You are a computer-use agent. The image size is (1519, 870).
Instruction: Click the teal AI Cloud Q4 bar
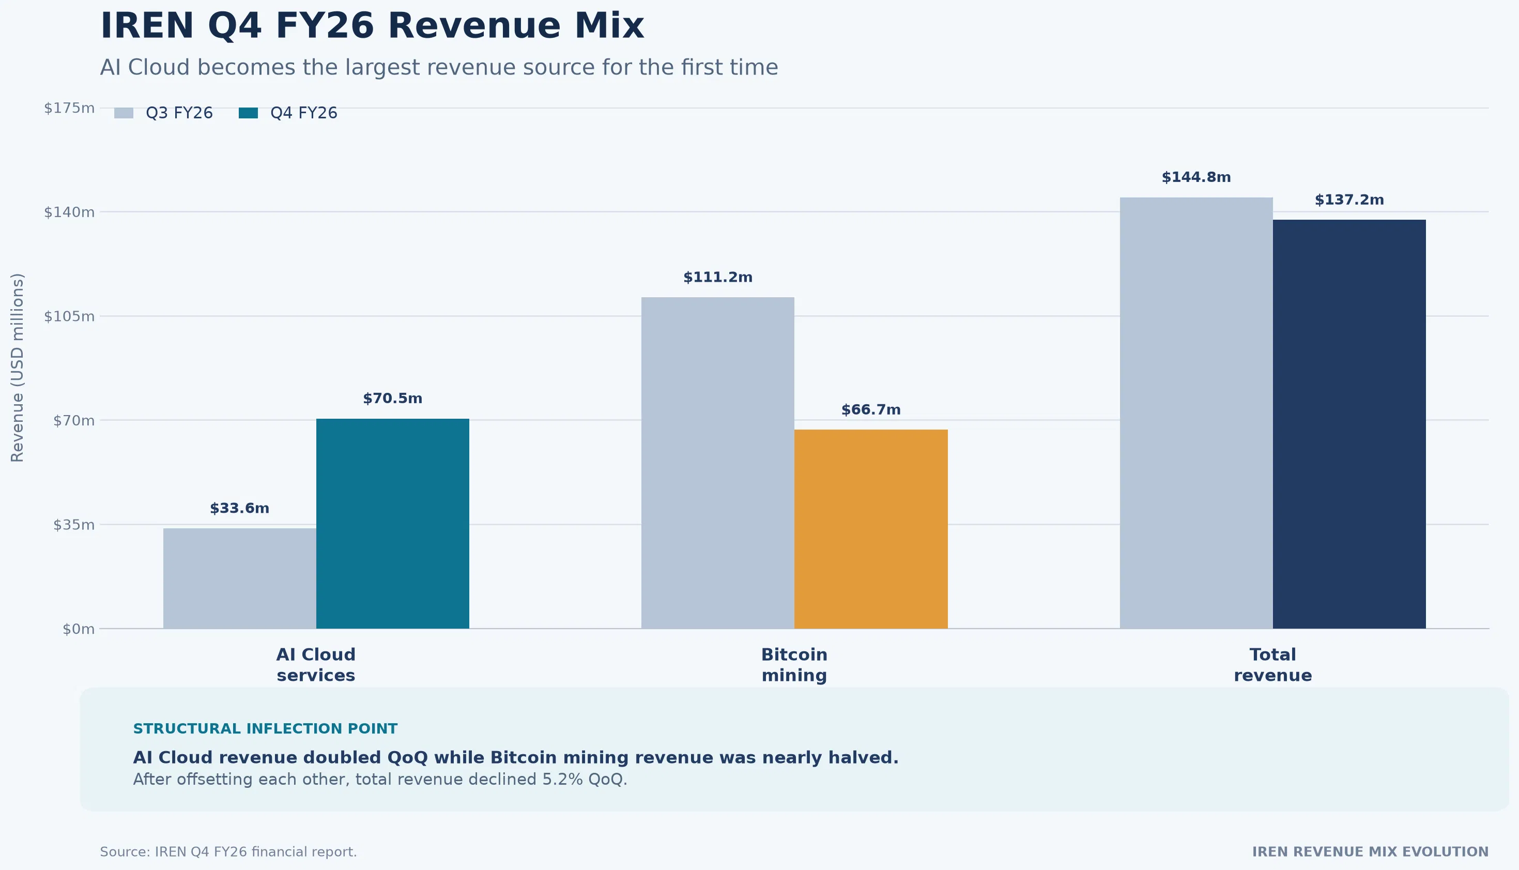[392, 524]
